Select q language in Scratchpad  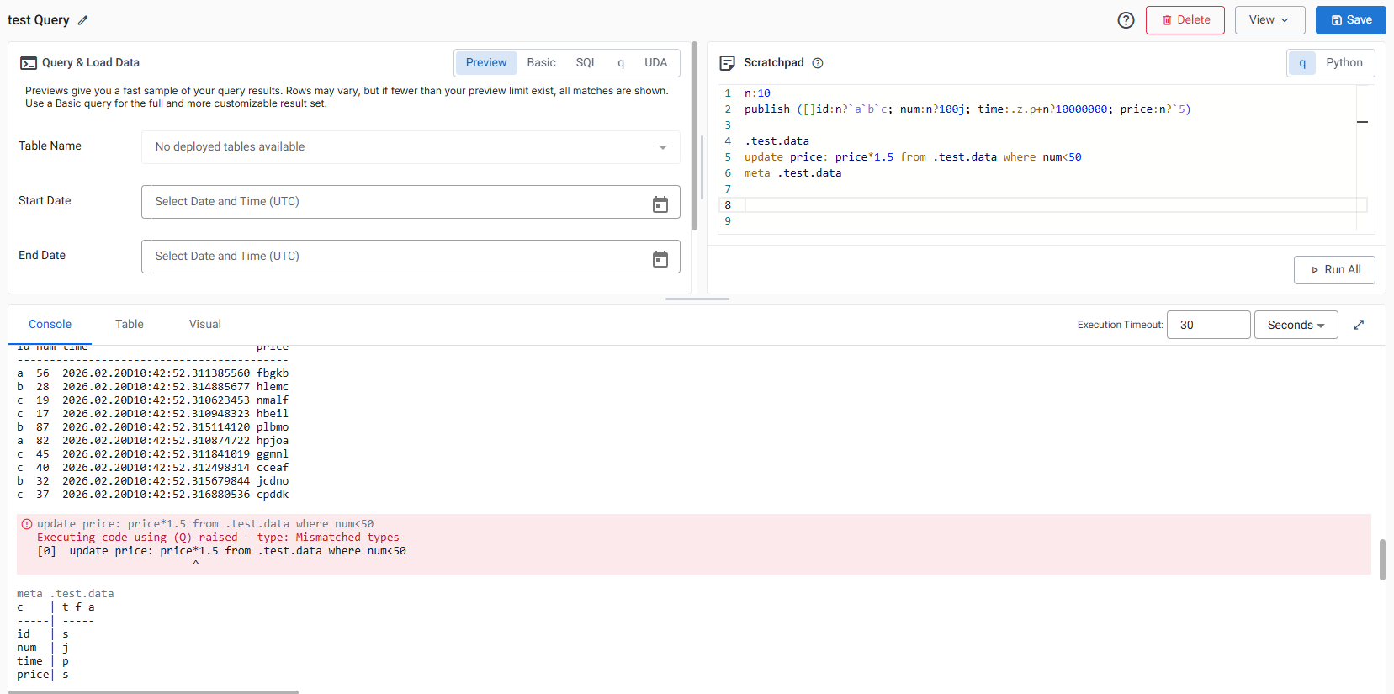click(x=1302, y=63)
